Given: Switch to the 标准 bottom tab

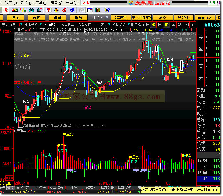Looking at the screenshot, I should pyautogui.click(x=73, y=188).
